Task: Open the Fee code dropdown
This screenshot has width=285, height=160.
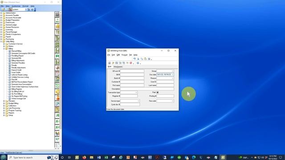Action: 172,101
